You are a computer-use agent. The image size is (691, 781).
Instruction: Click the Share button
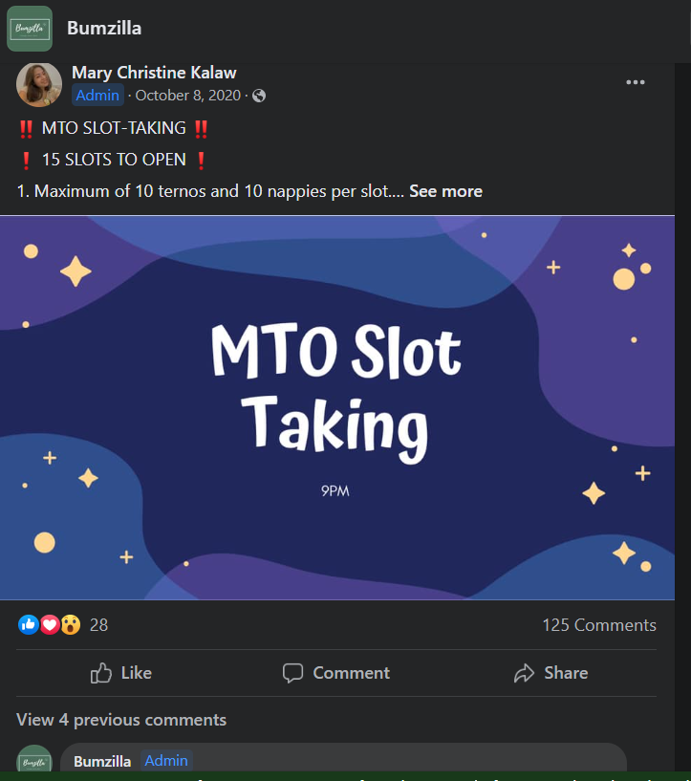click(551, 673)
